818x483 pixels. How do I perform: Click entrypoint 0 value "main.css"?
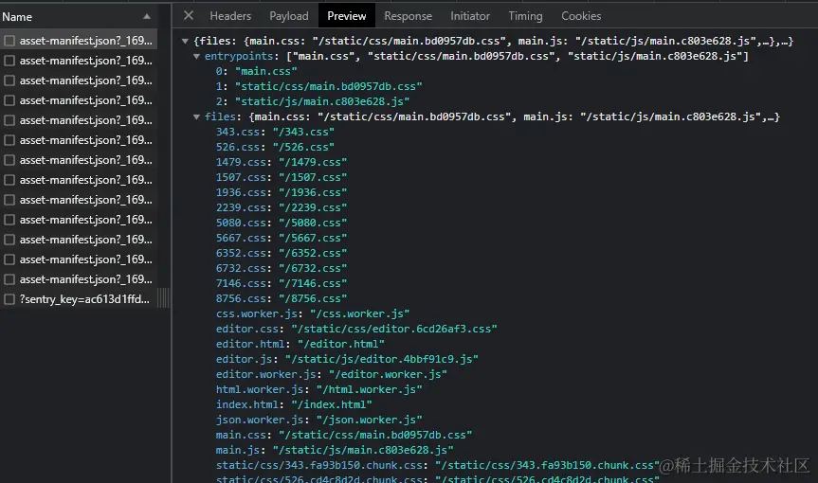coord(265,71)
